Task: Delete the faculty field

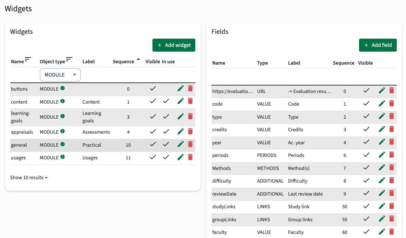Action: coord(392,232)
